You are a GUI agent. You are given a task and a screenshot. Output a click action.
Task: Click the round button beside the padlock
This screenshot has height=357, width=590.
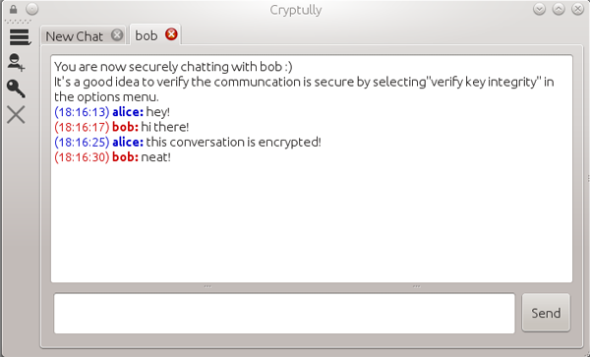coord(32,9)
